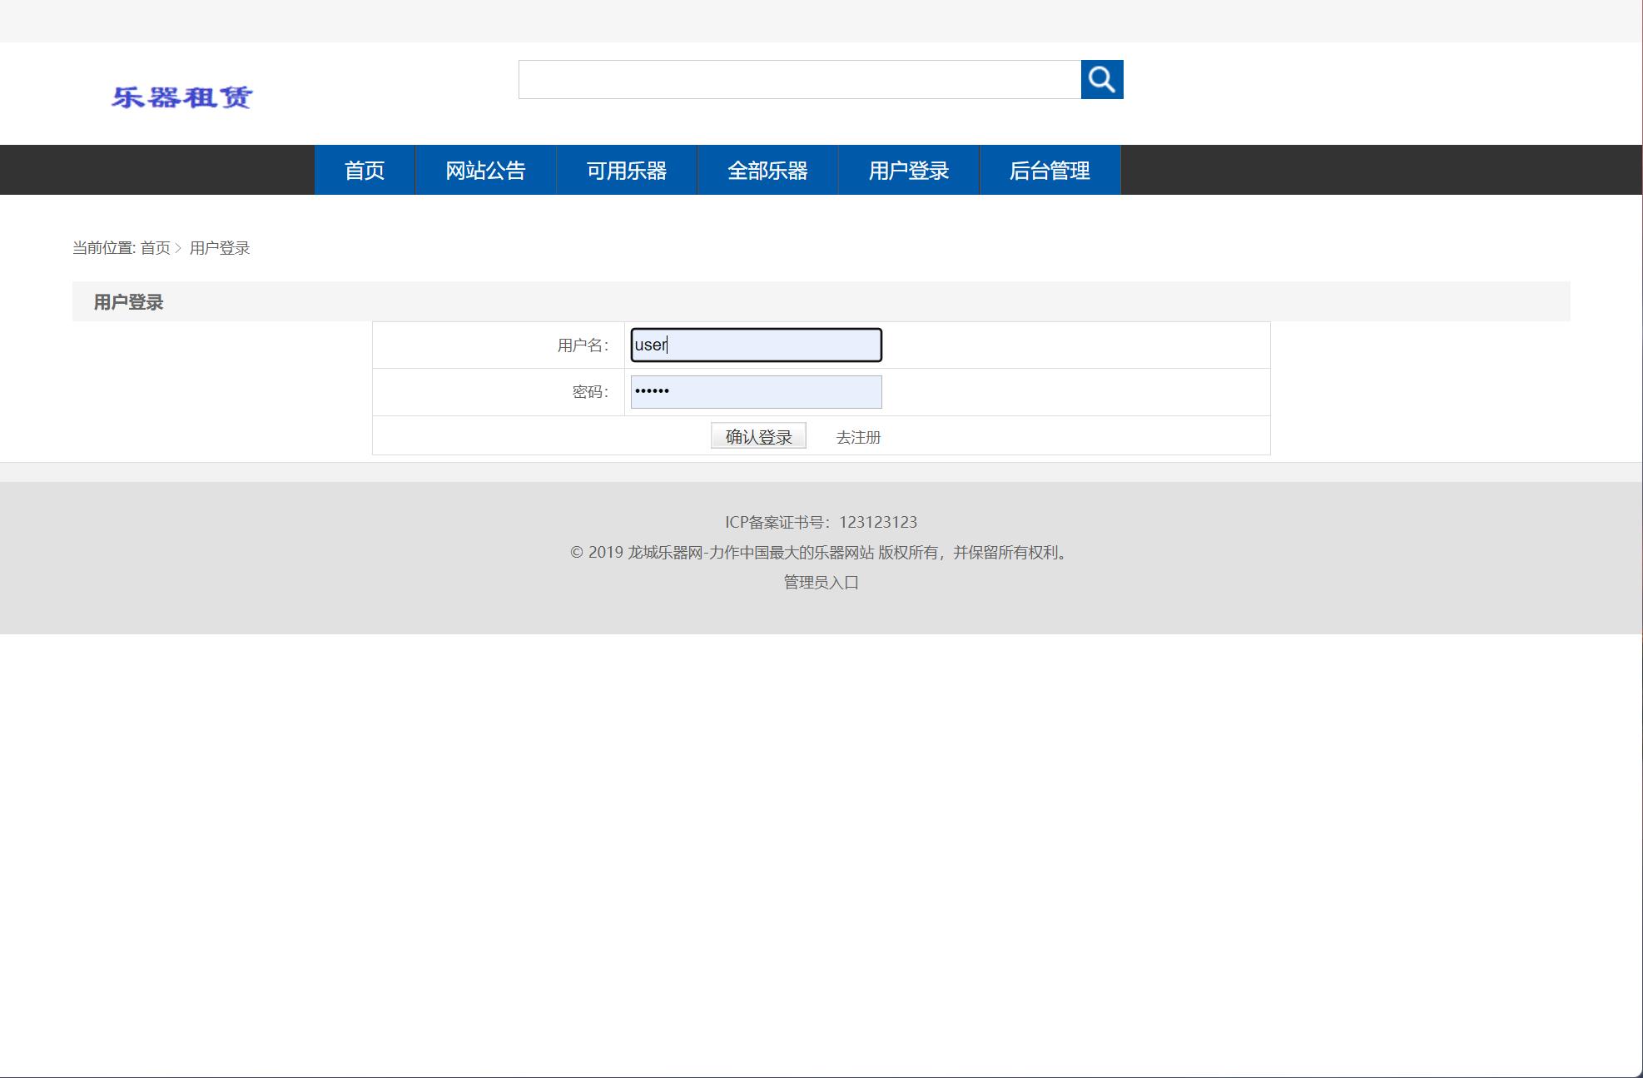Click the search magnifier icon
The image size is (1643, 1078).
(1102, 80)
